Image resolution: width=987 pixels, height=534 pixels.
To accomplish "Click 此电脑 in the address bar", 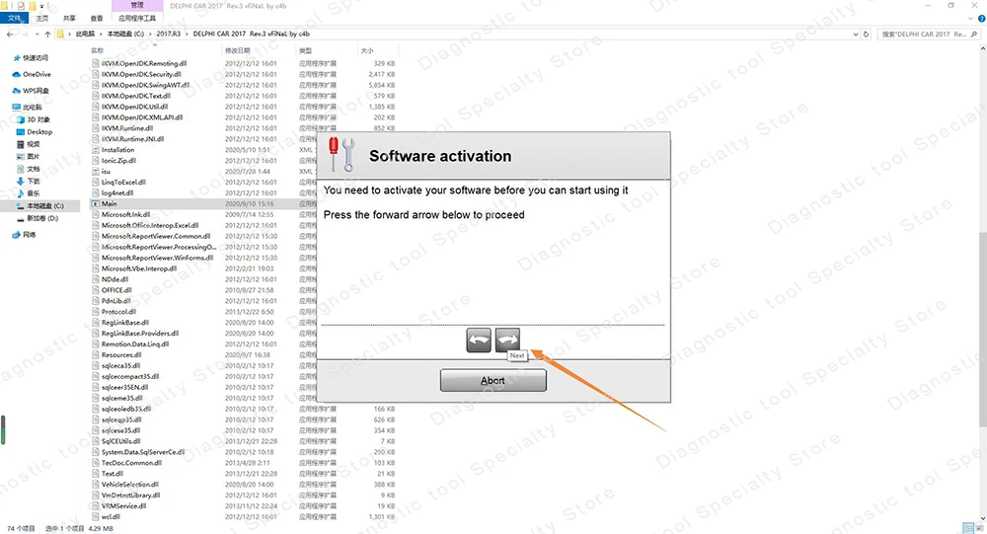I will 85,34.
